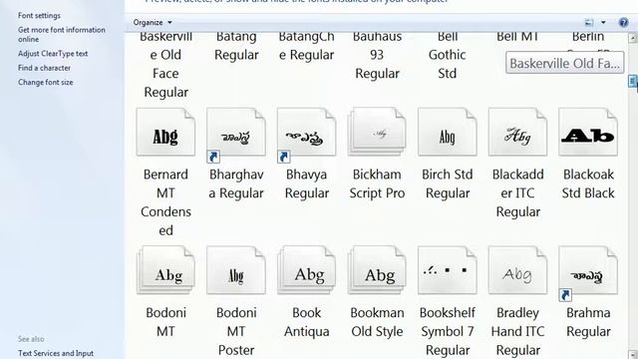
Task: Click the Bauhaus 93 Regular label
Action: pyautogui.click(x=377, y=55)
